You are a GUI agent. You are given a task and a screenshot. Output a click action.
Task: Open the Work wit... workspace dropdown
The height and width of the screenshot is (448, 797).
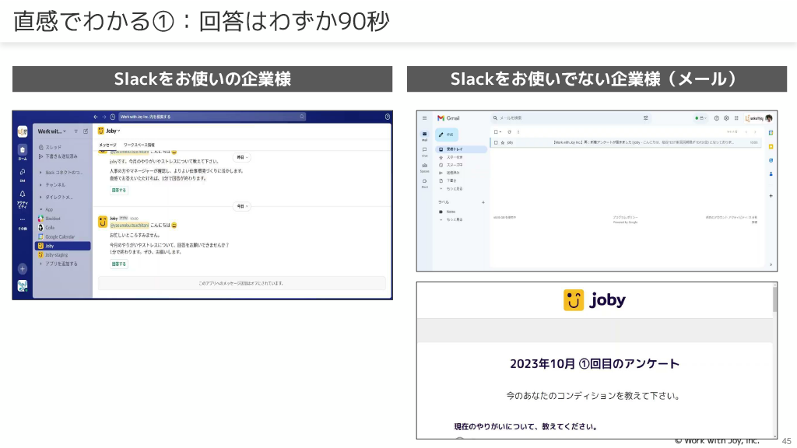(51, 131)
